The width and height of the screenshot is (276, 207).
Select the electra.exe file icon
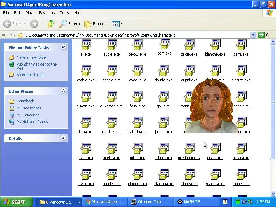click(x=241, y=71)
